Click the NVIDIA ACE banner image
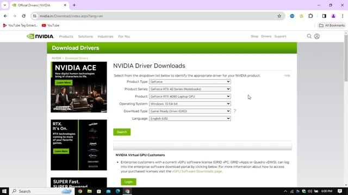Screen dimensions: 348x195 [x=79, y=87]
